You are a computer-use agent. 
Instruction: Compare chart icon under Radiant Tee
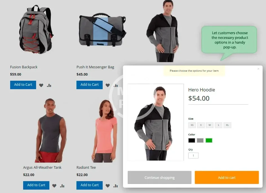(116, 186)
